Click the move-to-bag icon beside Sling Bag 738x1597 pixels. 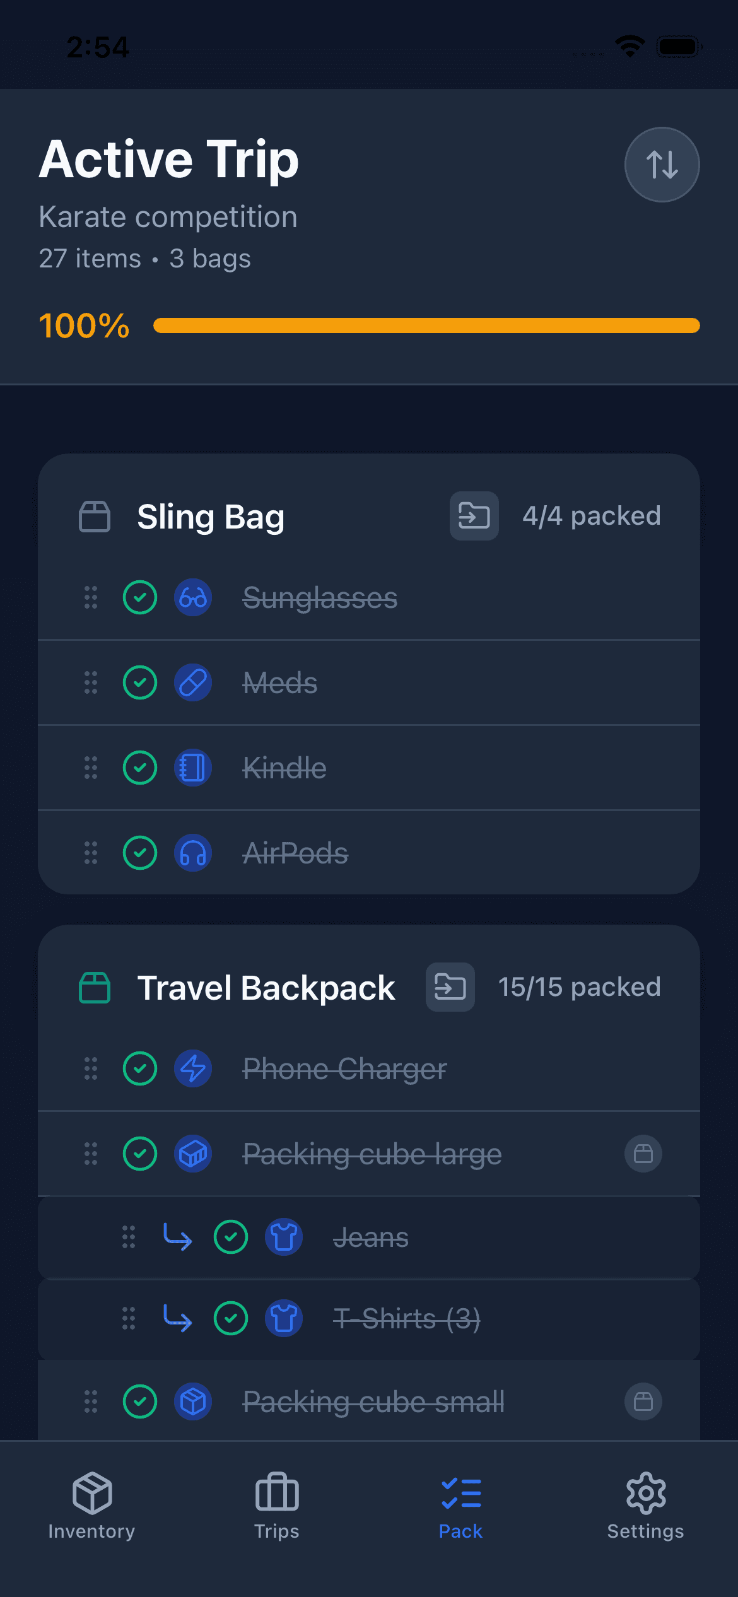point(474,516)
